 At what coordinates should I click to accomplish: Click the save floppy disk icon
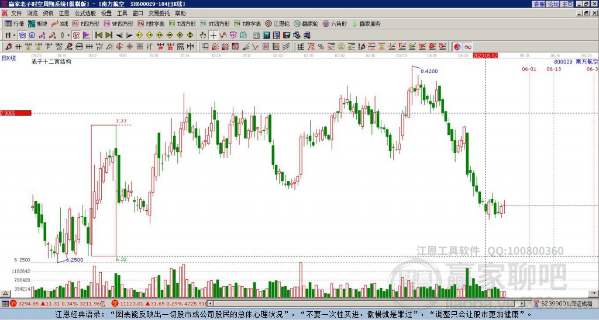click(287, 36)
